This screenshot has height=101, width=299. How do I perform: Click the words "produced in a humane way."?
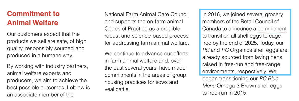(40, 56)
